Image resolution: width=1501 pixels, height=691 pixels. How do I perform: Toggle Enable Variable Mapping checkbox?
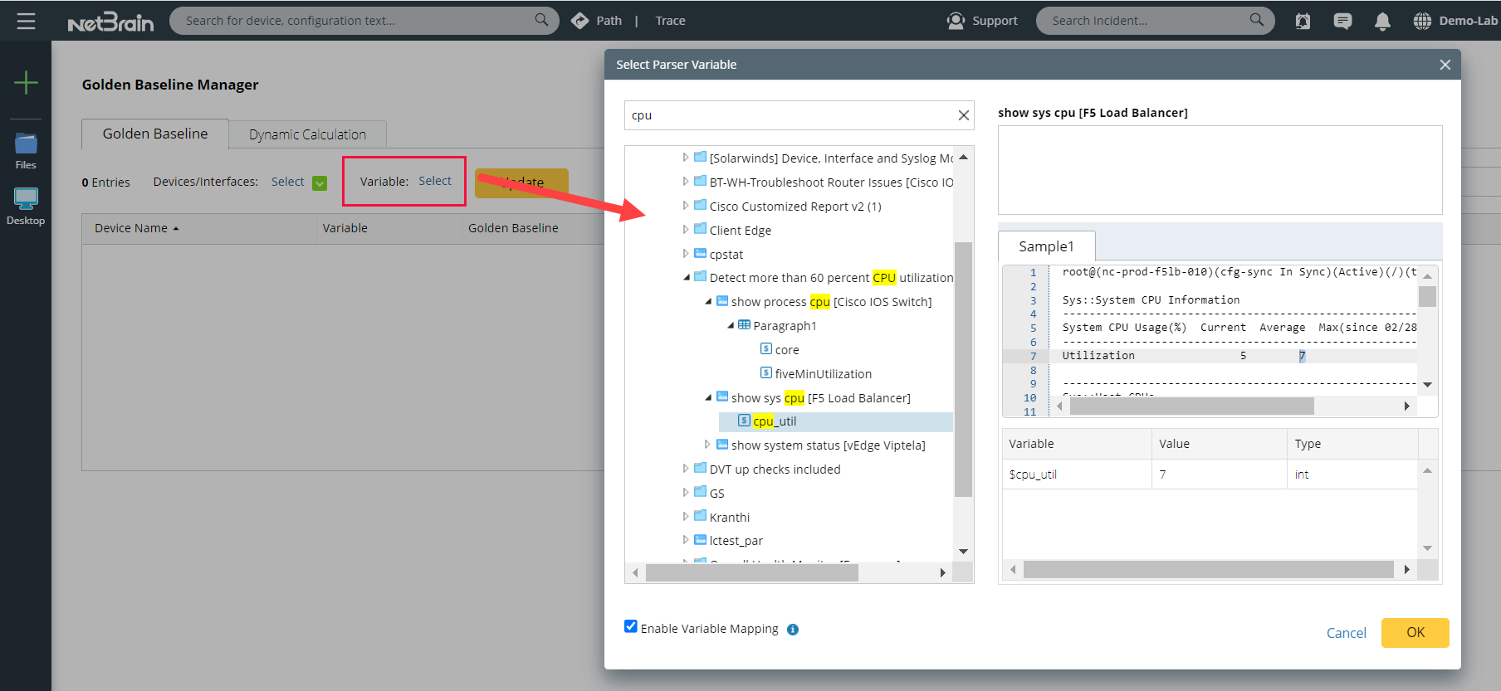pyautogui.click(x=631, y=626)
